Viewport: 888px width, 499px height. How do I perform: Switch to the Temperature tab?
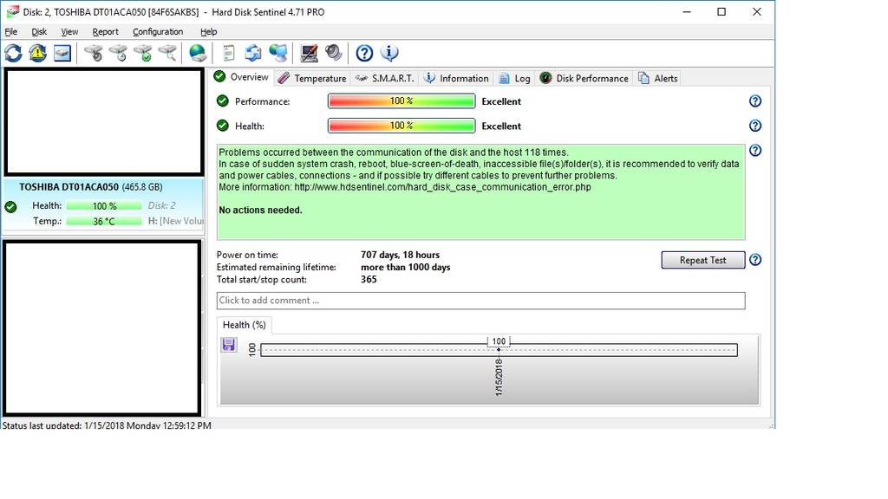(x=312, y=78)
